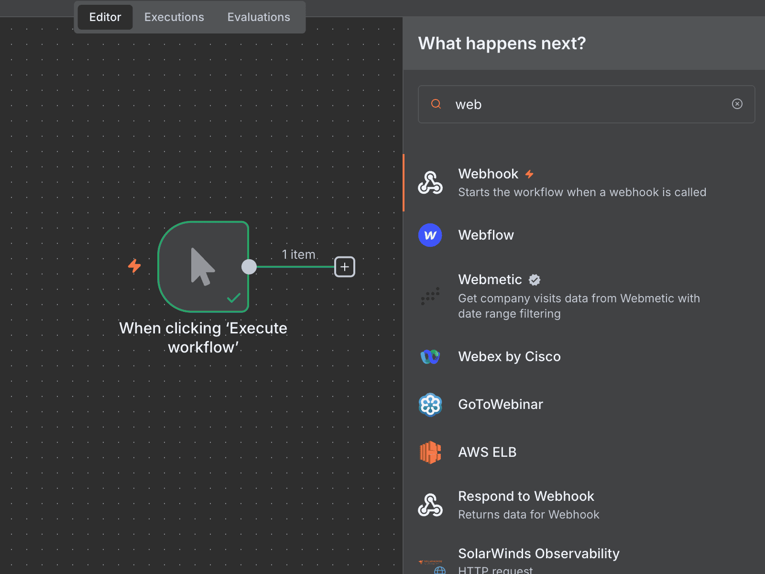Screen dimensions: 765x574
Task: Click the orange search magnifier icon
Action: [436, 104]
